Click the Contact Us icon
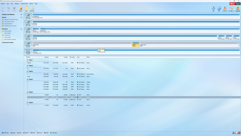 225,9
